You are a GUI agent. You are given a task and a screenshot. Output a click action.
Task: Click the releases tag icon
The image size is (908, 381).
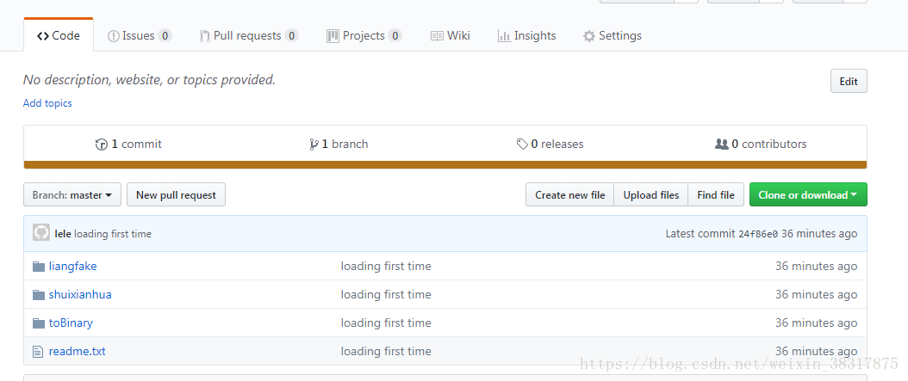(x=522, y=144)
